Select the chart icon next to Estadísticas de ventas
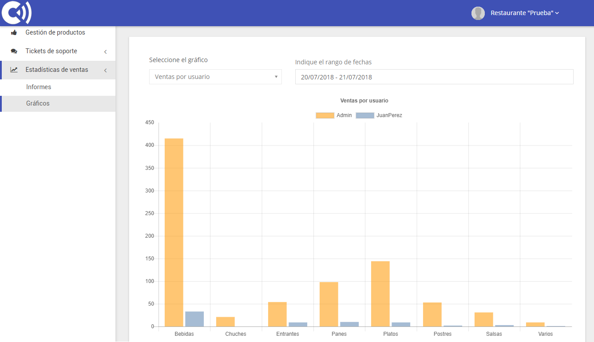This screenshot has width=594, height=342. pos(13,70)
